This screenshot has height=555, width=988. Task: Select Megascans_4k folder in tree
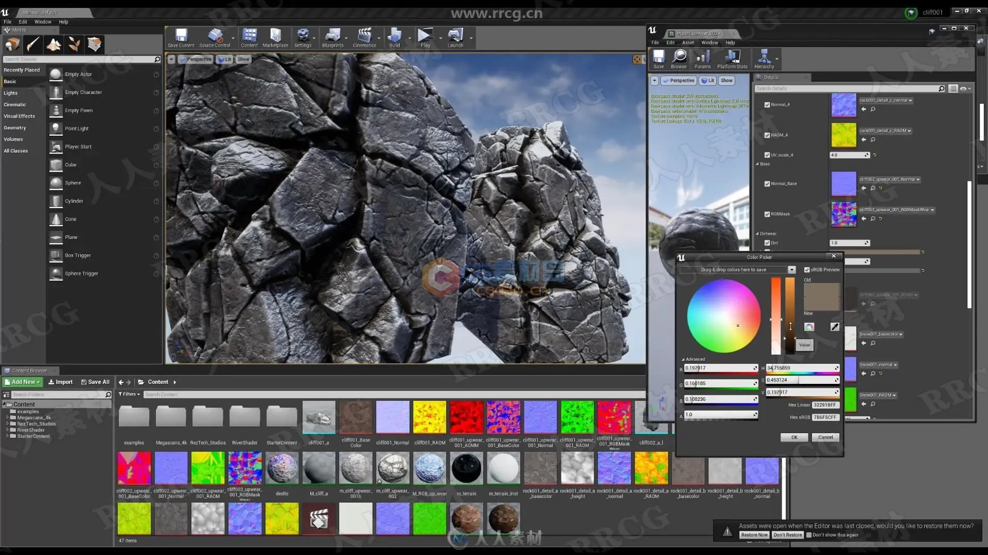point(34,418)
